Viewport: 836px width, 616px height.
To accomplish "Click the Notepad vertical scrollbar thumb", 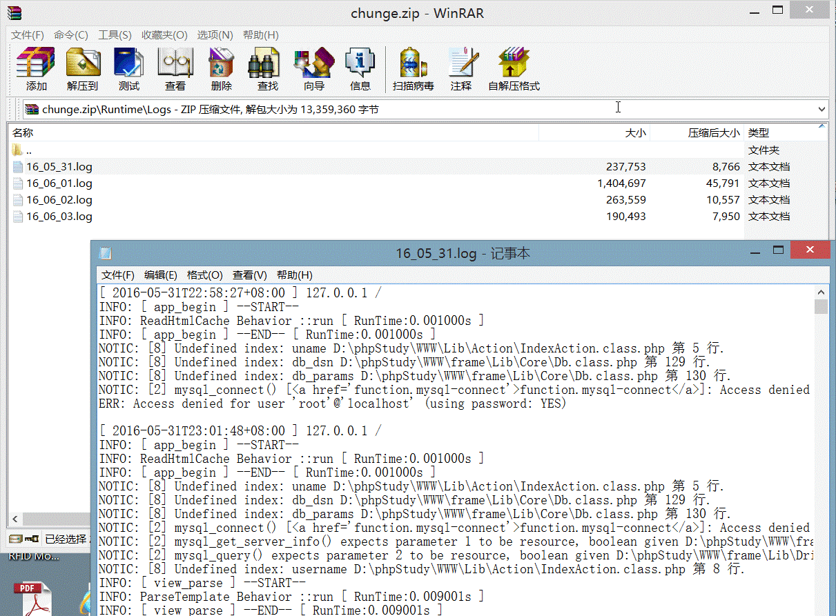I will pos(821,307).
